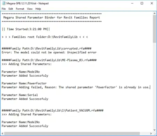Open the File menu
This screenshot has width=157, height=136.
click(x=3, y=9)
